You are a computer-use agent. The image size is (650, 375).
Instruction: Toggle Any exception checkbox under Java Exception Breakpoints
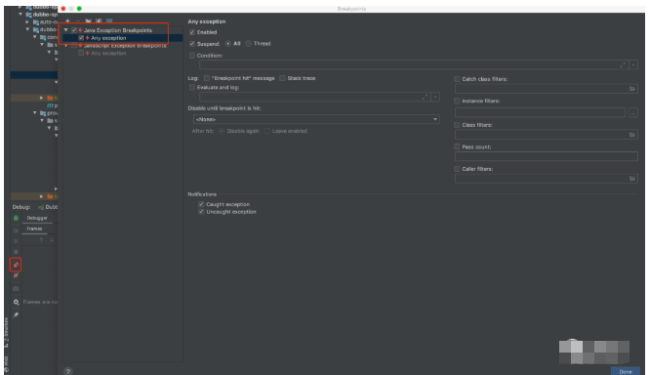(81, 38)
